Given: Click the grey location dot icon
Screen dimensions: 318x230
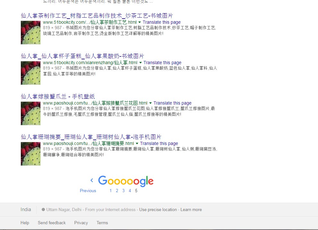Looking at the screenshot, I should click(x=43, y=209).
